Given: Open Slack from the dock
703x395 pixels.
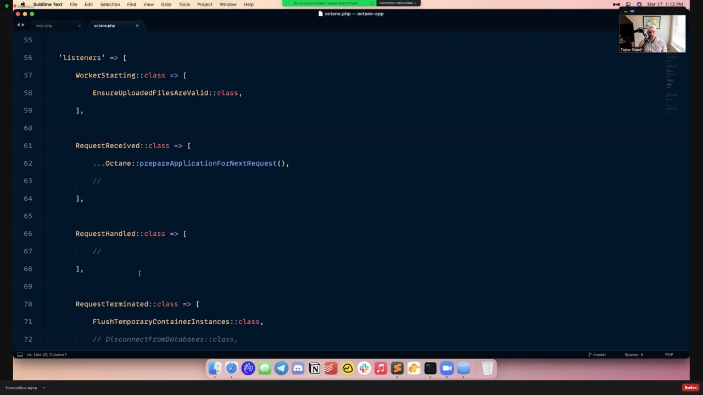Looking at the screenshot, I should pyautogui.click(x=364, y=369).
